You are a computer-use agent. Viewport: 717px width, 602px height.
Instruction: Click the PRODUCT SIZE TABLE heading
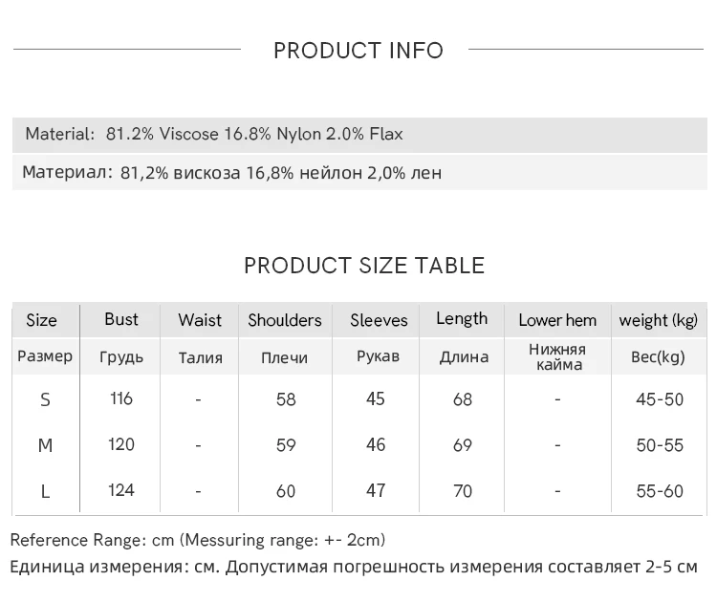[x=364, y=266]
